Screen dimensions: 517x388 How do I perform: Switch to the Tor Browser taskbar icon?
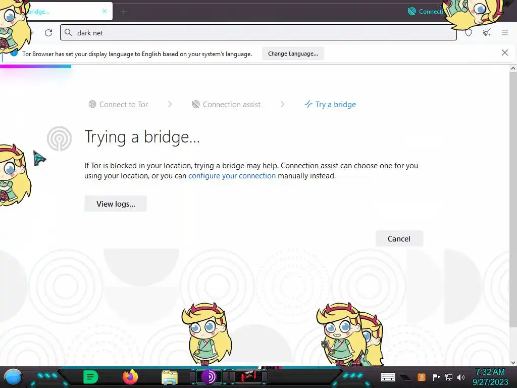209,377
